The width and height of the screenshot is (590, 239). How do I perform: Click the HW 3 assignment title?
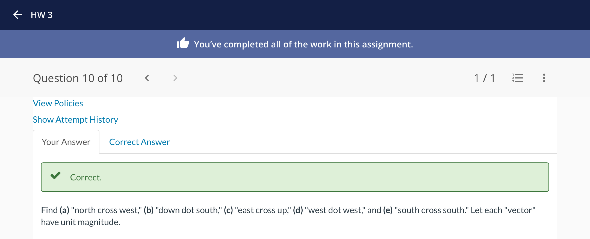pos(42,15)
